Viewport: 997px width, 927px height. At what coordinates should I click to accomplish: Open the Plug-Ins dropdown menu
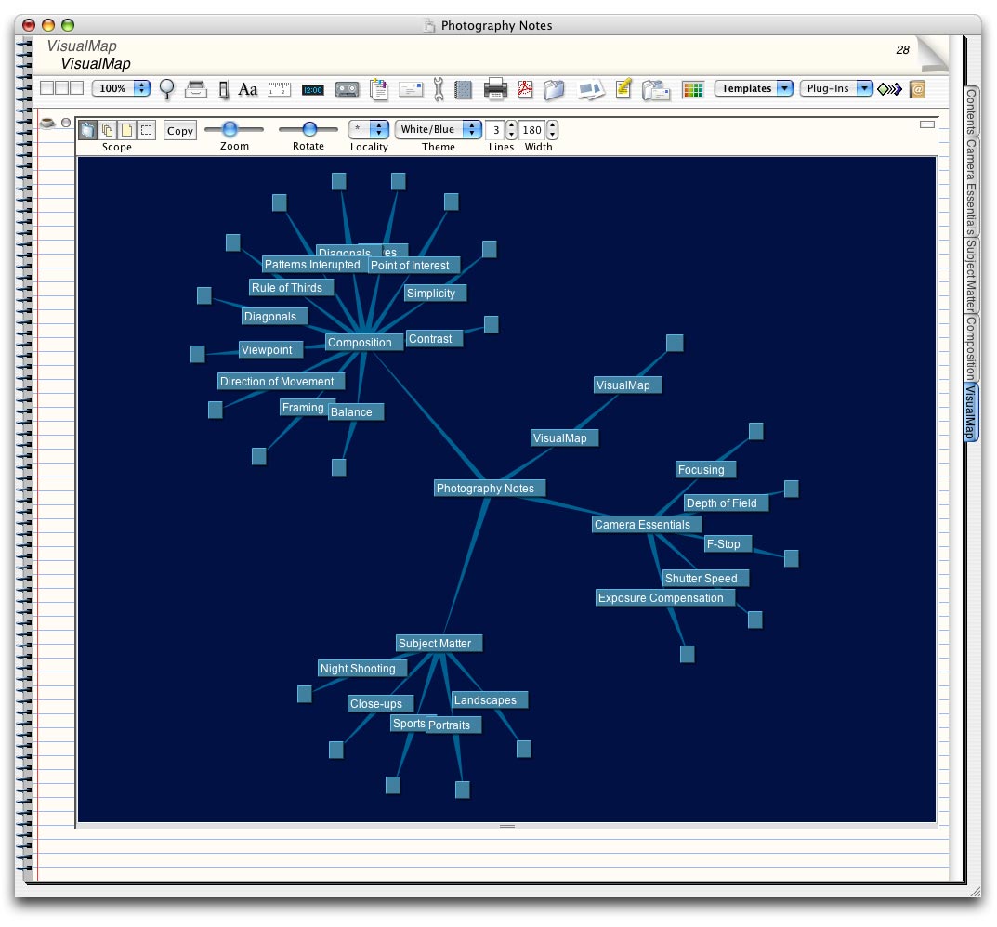pos(836,88)
